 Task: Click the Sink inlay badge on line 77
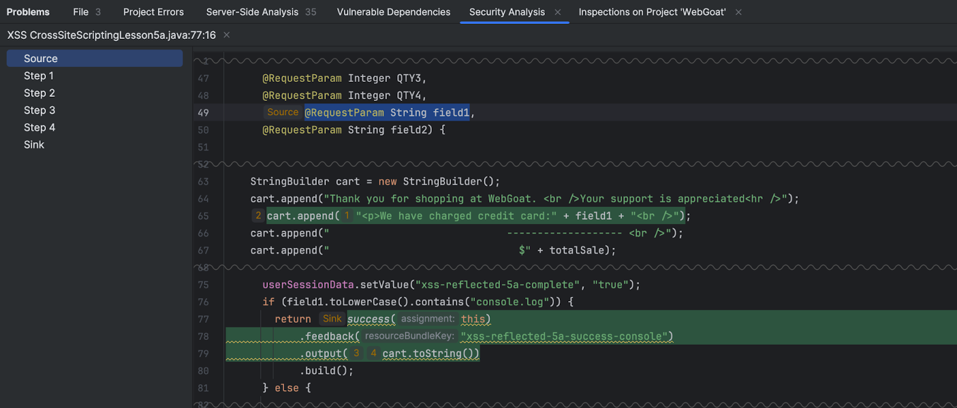point(332,319)
